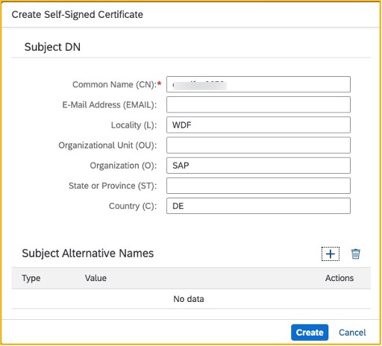The height and width of the screenshot is (346, 382).
Task: Click the Create button
Action: pos(310,333)
